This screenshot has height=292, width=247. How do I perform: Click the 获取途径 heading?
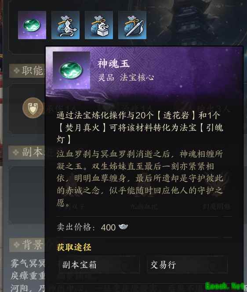[74, 247]
